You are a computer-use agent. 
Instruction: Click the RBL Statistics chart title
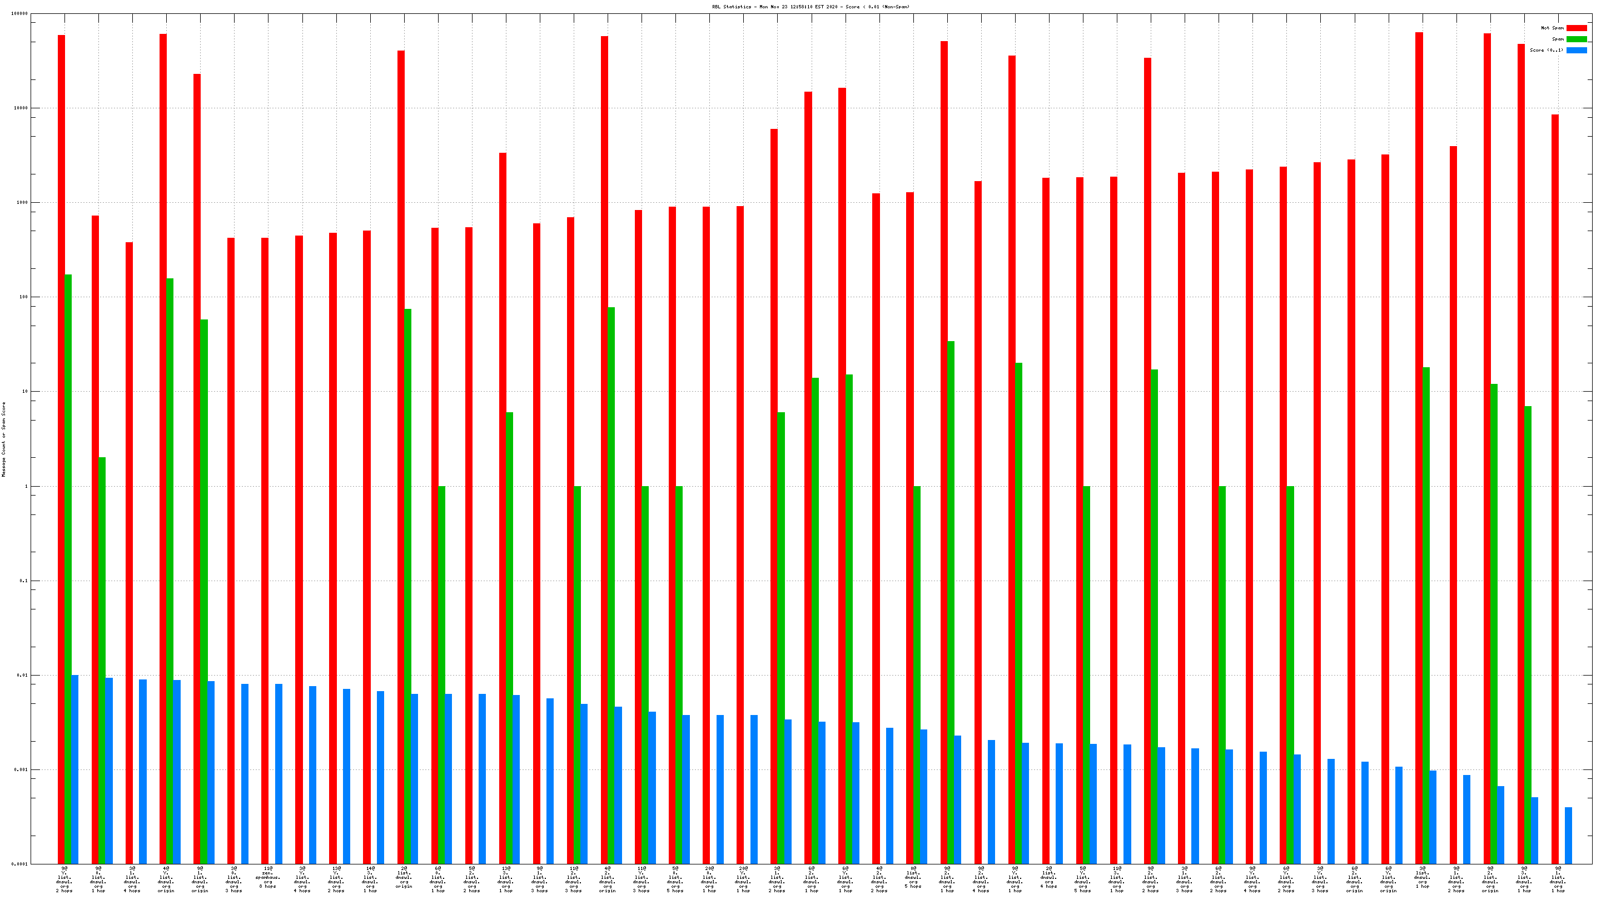(810, 7)
